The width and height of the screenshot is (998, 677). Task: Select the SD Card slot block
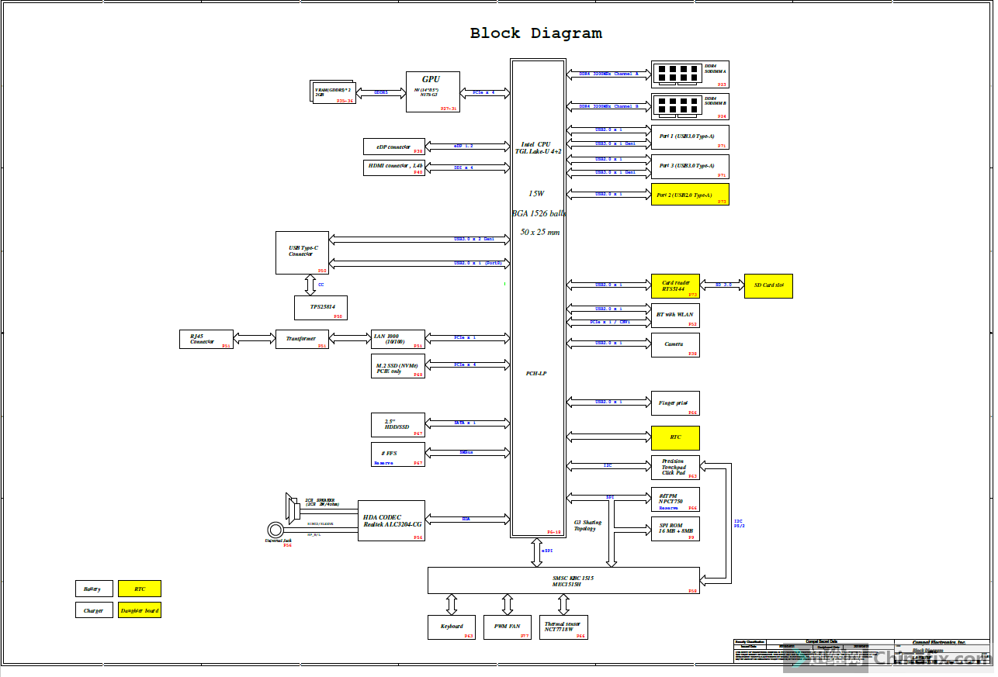coord(768,285)
